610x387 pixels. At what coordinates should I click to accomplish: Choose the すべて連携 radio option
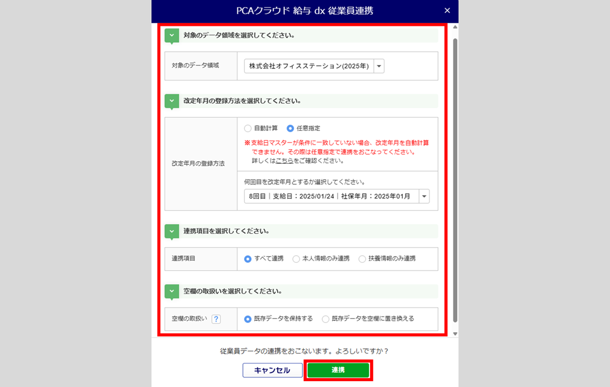[x=248, y=259]
